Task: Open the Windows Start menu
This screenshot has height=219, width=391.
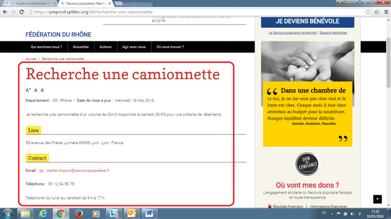Action: click(8, 213)
